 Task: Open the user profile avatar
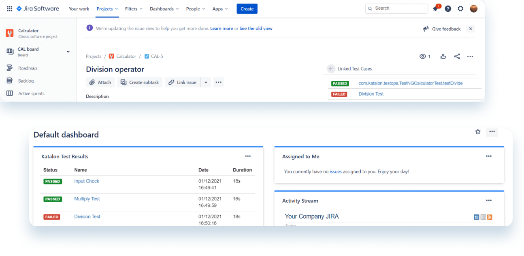click(x=474, y=8)
